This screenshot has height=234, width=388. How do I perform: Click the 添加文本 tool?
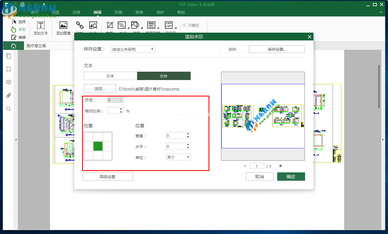(x=40, y=28)
